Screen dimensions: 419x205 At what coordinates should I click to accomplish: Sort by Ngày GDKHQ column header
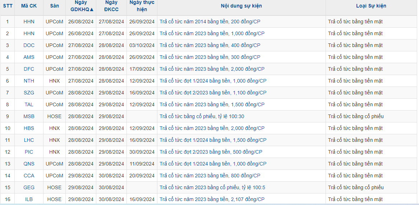coord(82,6)
